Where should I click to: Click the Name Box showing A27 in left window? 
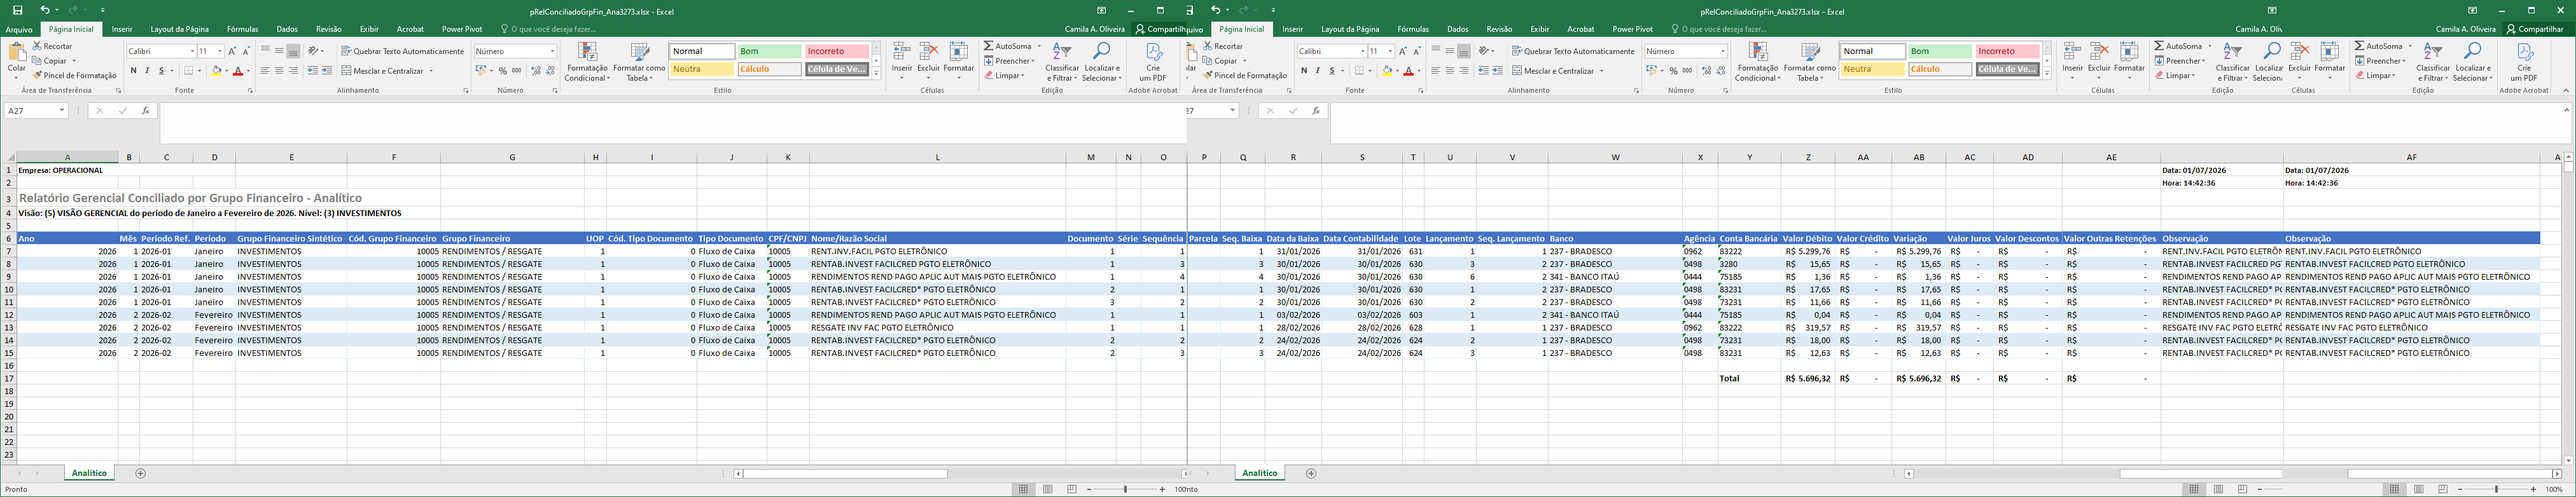(x=36, y=111)
